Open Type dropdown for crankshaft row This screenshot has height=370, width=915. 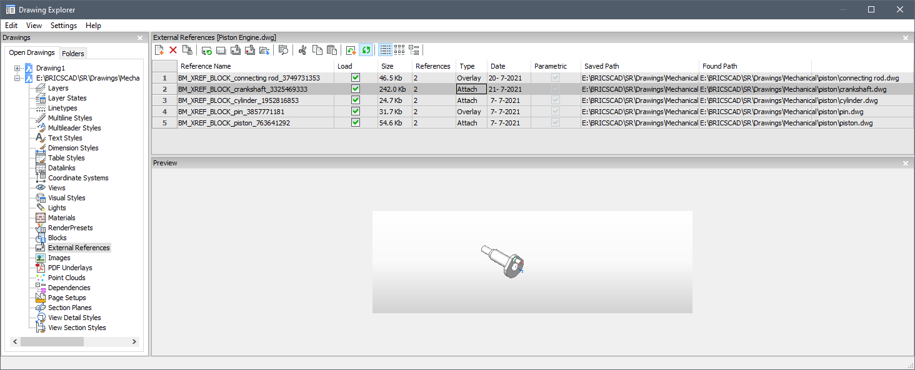tap(471, 89)
